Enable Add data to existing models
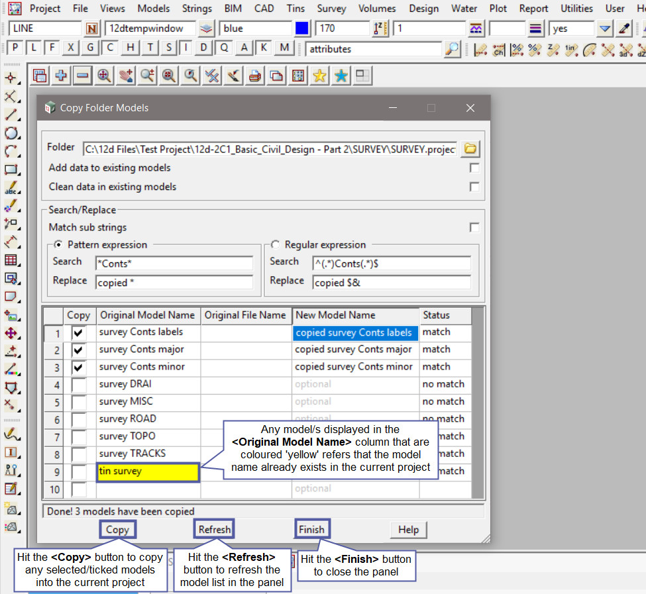 [474, 168]
